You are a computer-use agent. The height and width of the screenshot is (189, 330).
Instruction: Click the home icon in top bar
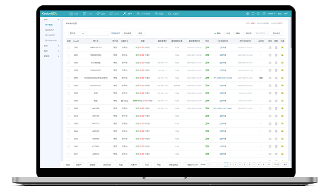pyautogui.click(x=248, y=13)
